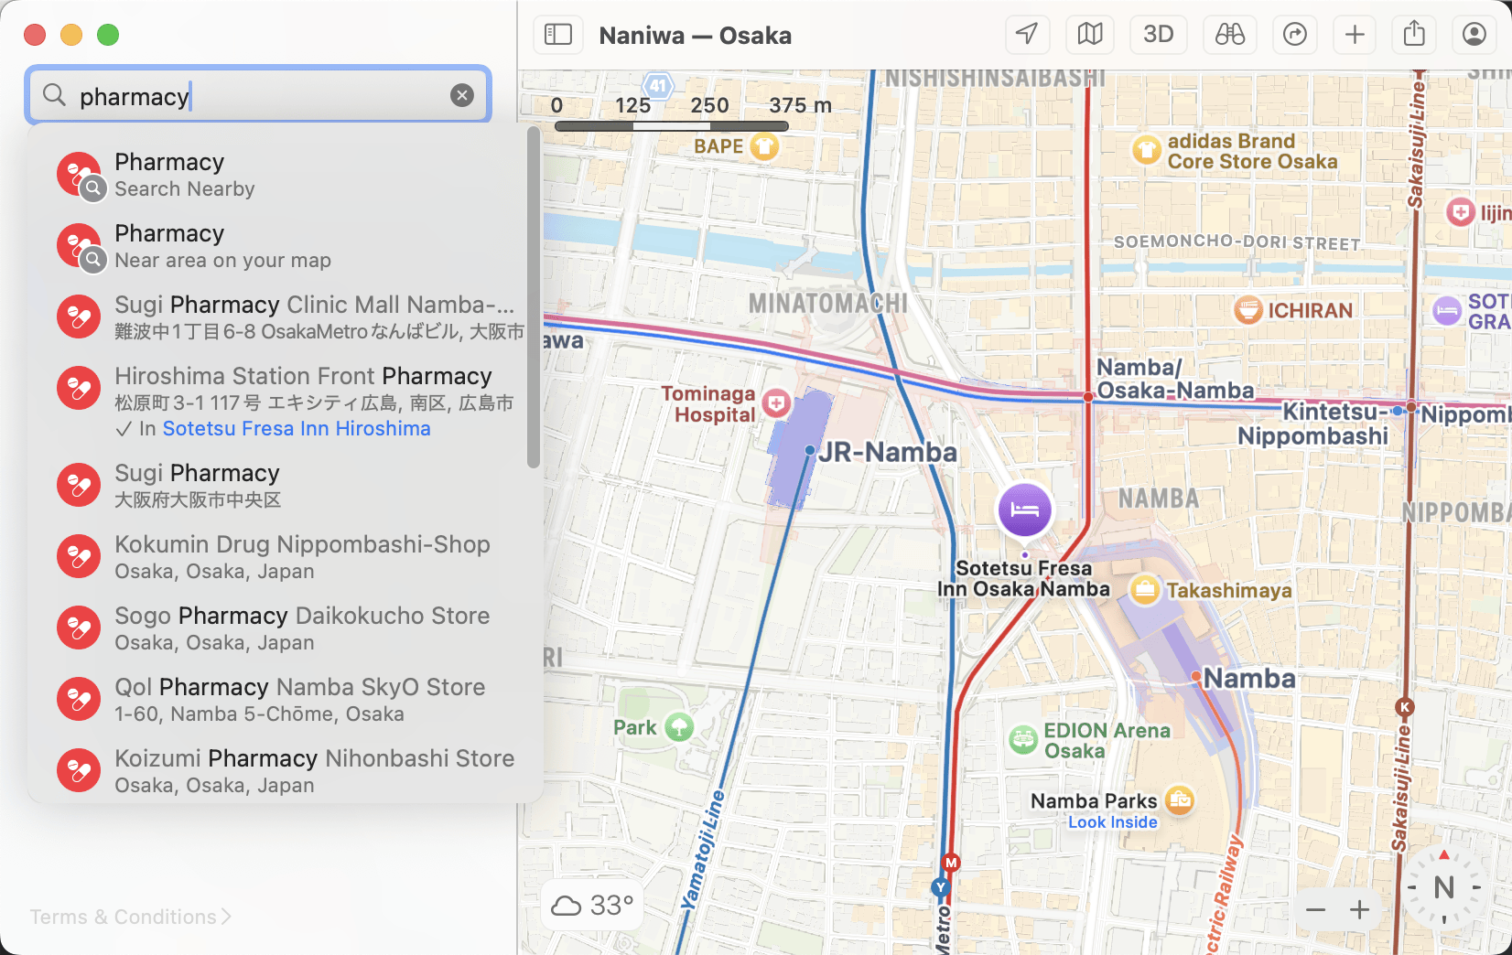Select Sotetsu Fresa Inn hotel marker
The image size is (1512, 955).
pyautogui.click(x=1024, y=510)
